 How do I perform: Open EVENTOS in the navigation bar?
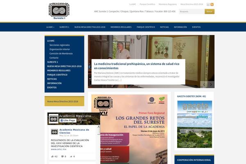pyautogui.click(x=196, y=27)
